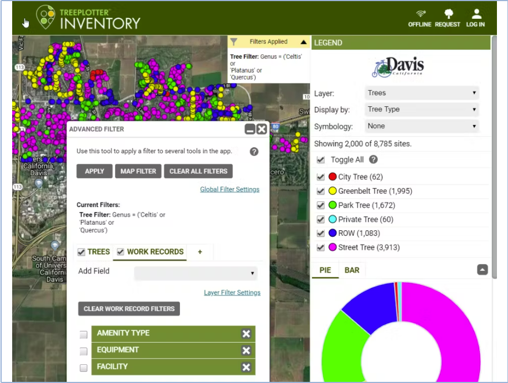This screenshot has height=383, width=508.
Task: Click the plus to add a filter tab
Action: (199, 252)
